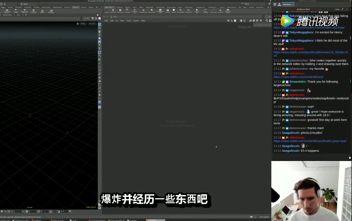Add new pane tab beside obj tab
Screen dimensions: 352x221
(26, 15)
